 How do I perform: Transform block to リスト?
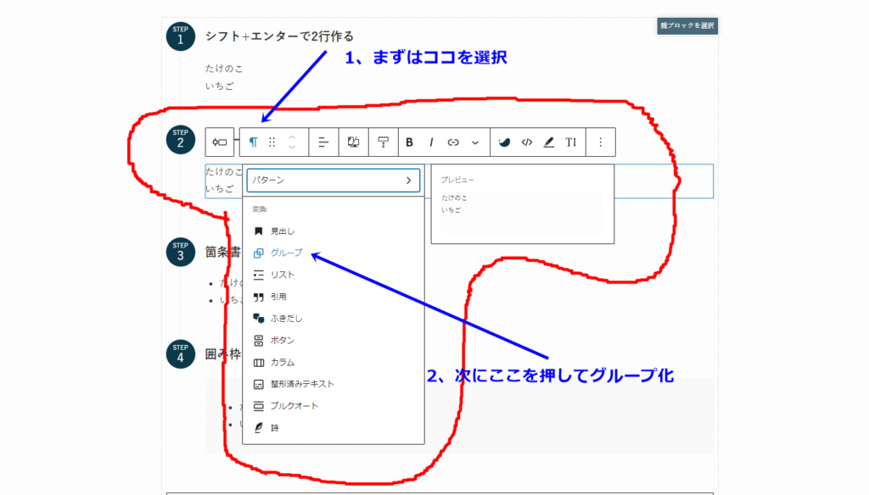pyautogui.click(x=283, y=275)
